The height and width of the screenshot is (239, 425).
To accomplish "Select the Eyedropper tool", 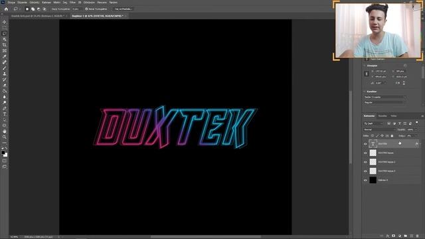I will [x=5, y=56].
